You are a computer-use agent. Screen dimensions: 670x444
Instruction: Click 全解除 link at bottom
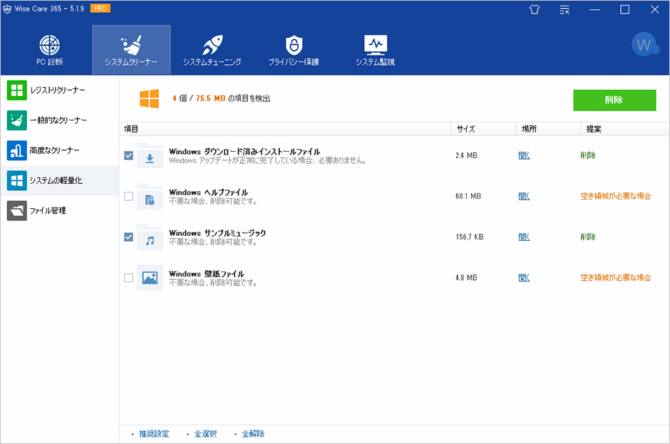[253, 434]
